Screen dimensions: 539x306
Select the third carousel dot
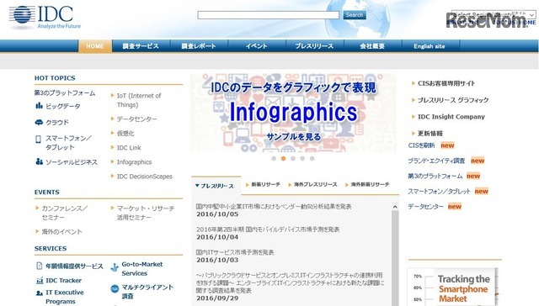[293, 159]
